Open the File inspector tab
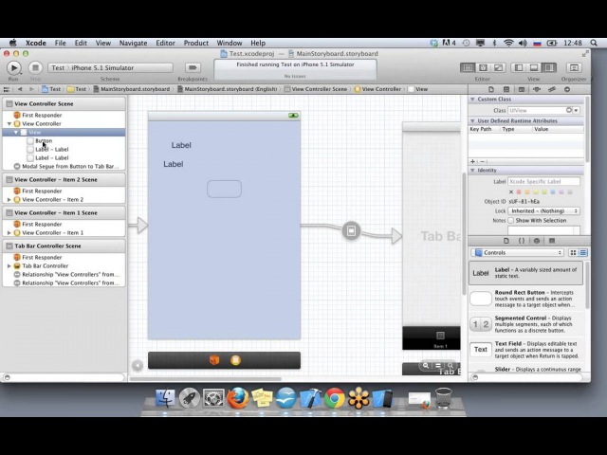 click(x=491, y=89)
